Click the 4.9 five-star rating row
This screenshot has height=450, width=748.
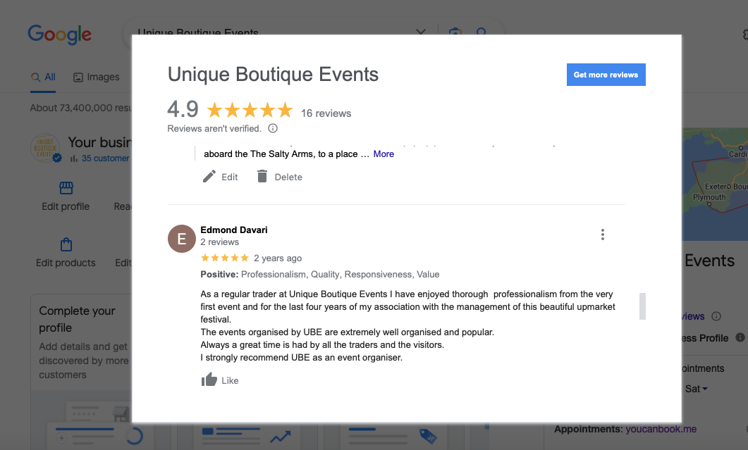(x=231, y=110)
